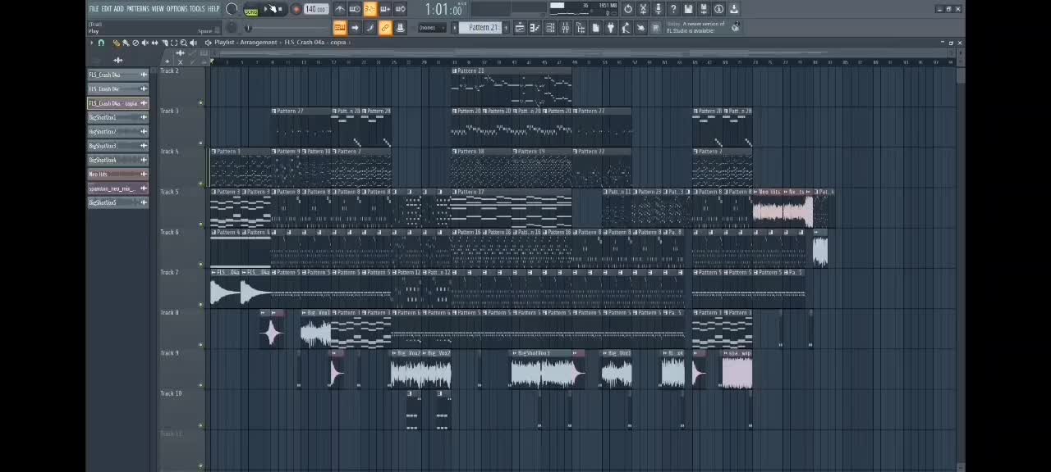This screenshot has width=1051, height=472.
Task: Mute Track 5 with its green dot
Action: point(200,224)
